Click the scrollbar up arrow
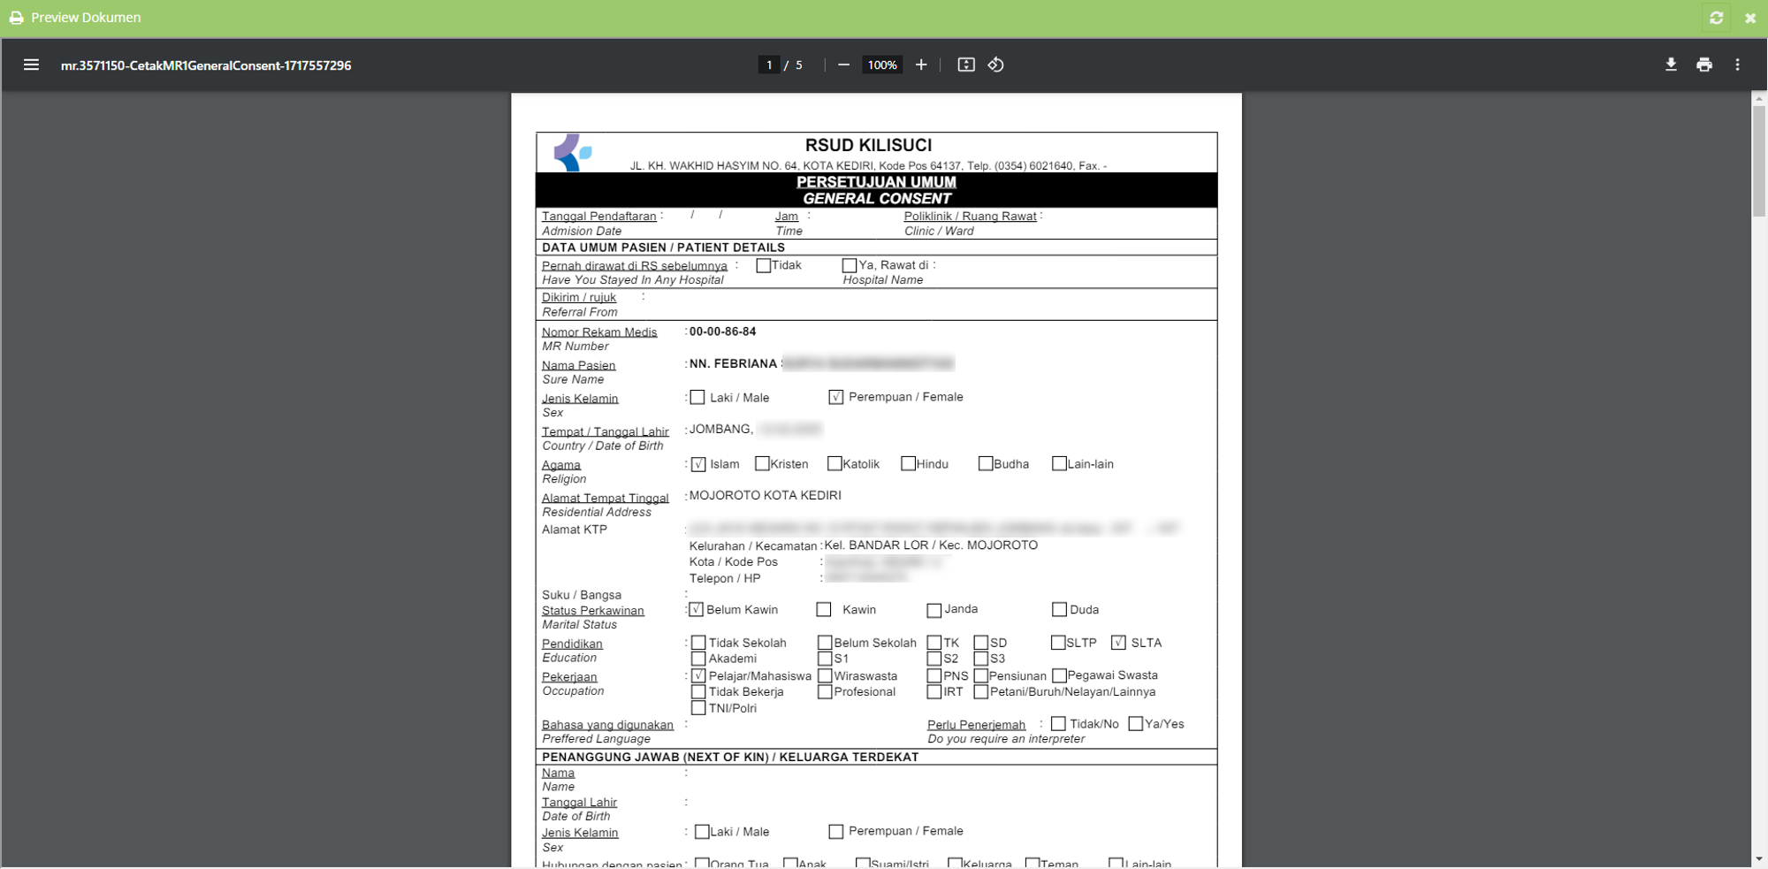Image resolution: width=1768 pixels, height=869 pixels. (x=1759, y=98)
